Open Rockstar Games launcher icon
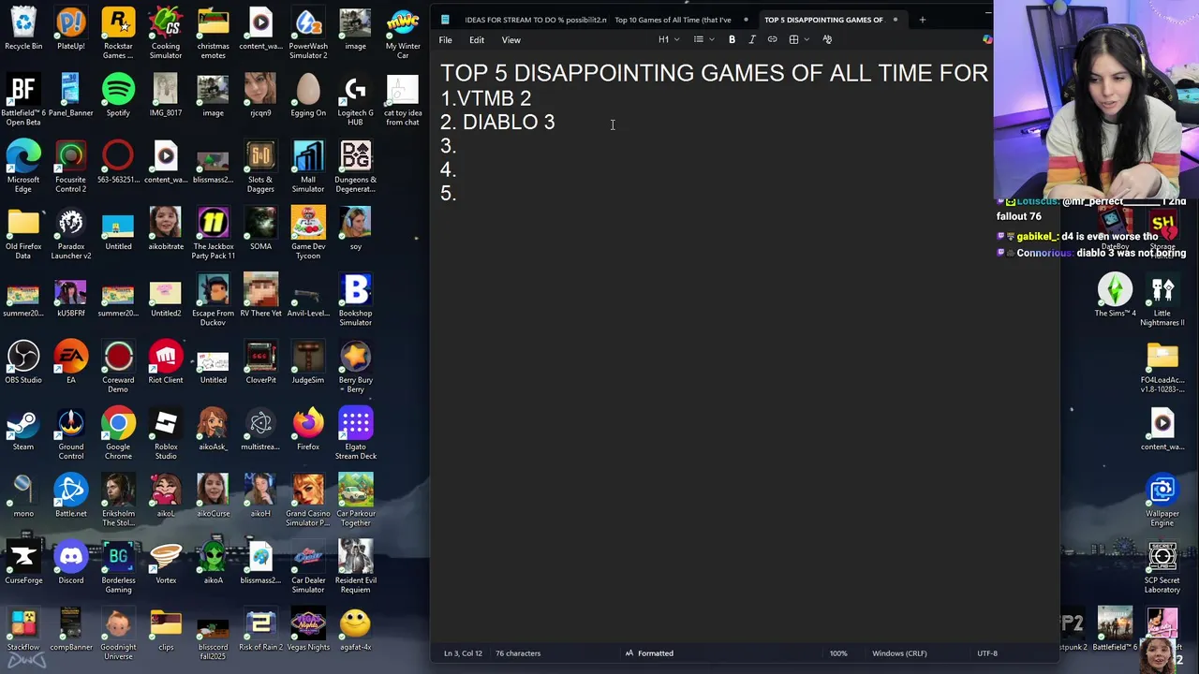This screenshot has height=674, width=1199. [x=118, y=34]
